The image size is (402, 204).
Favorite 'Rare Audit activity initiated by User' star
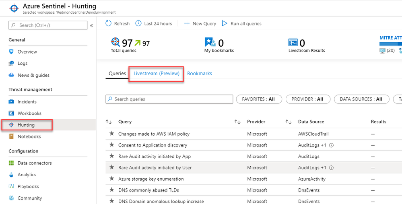pyautogui.click(x=111, y=167)
